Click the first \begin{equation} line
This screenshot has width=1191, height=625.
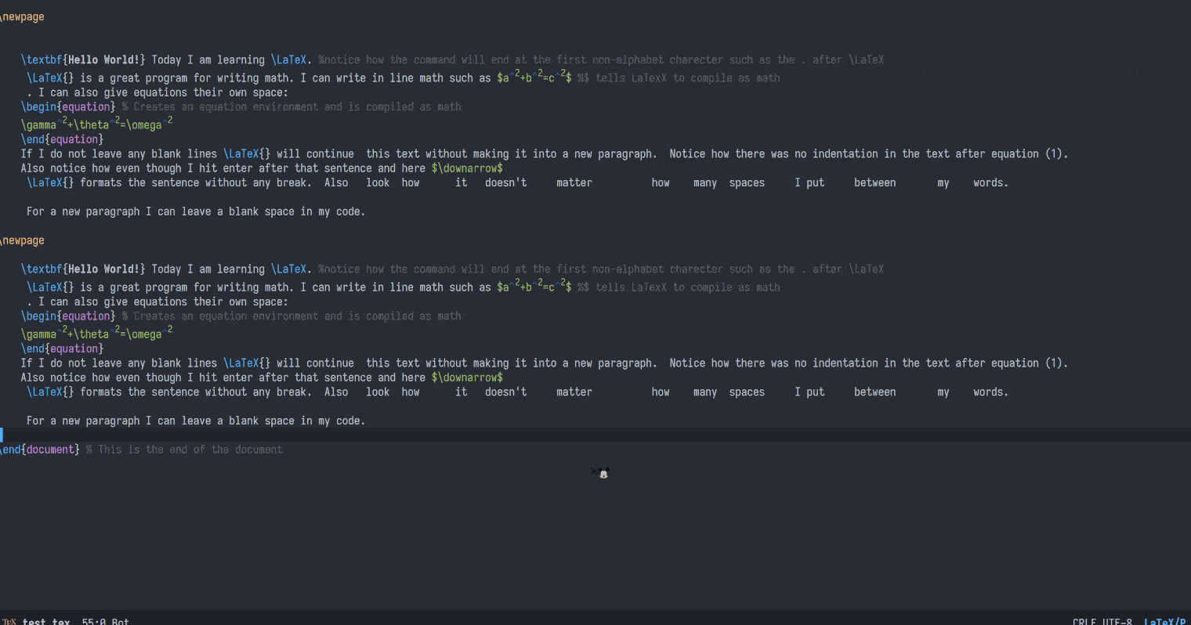[68, 107]
